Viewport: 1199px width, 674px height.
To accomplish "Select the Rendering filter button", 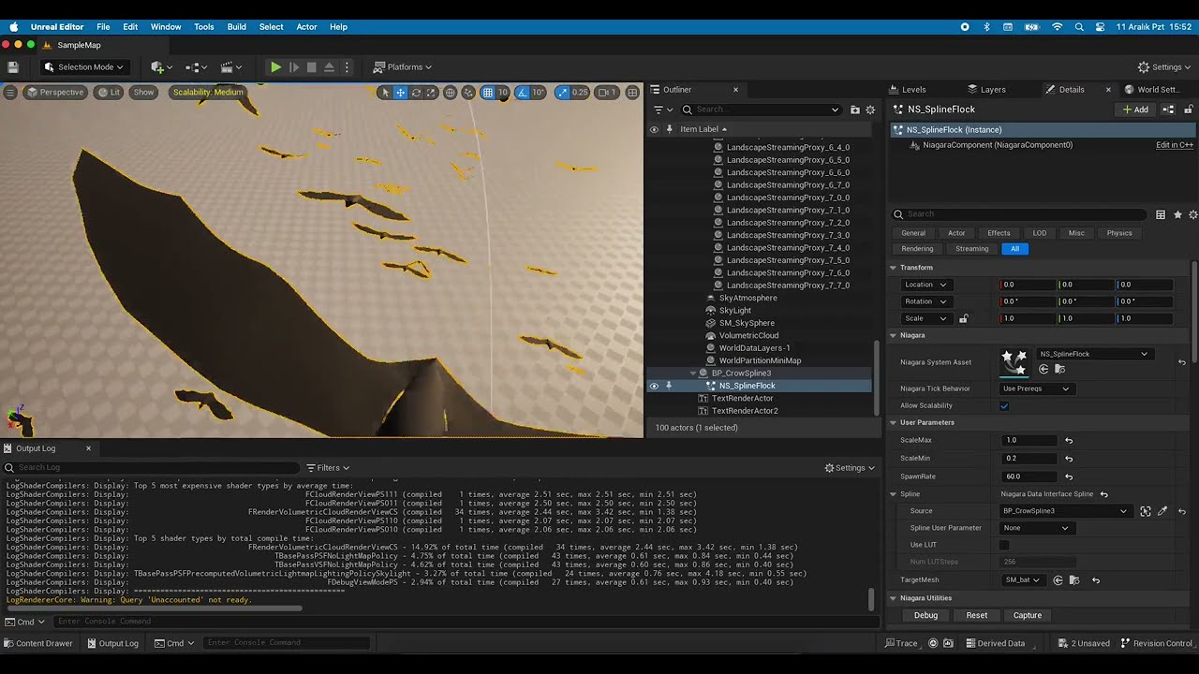I will (x=917, y=249).
